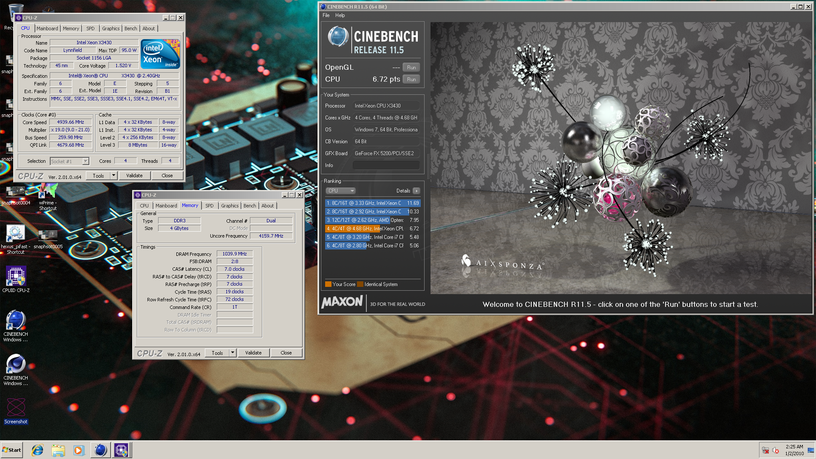Launch Internet Explorer from the taskbar
The width and height of the screenshot is (816, 459).
[x=37, y=450]
